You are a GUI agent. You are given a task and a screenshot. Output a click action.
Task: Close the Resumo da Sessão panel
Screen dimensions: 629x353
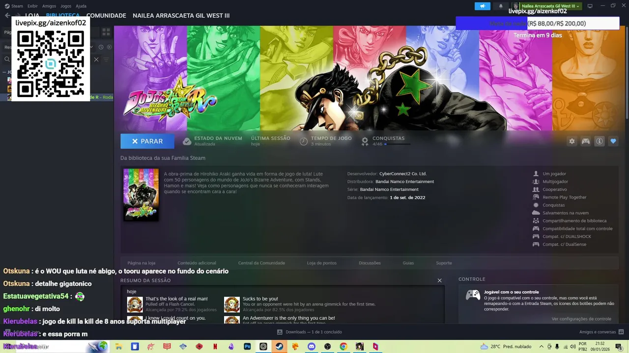[x=439, y=280]
